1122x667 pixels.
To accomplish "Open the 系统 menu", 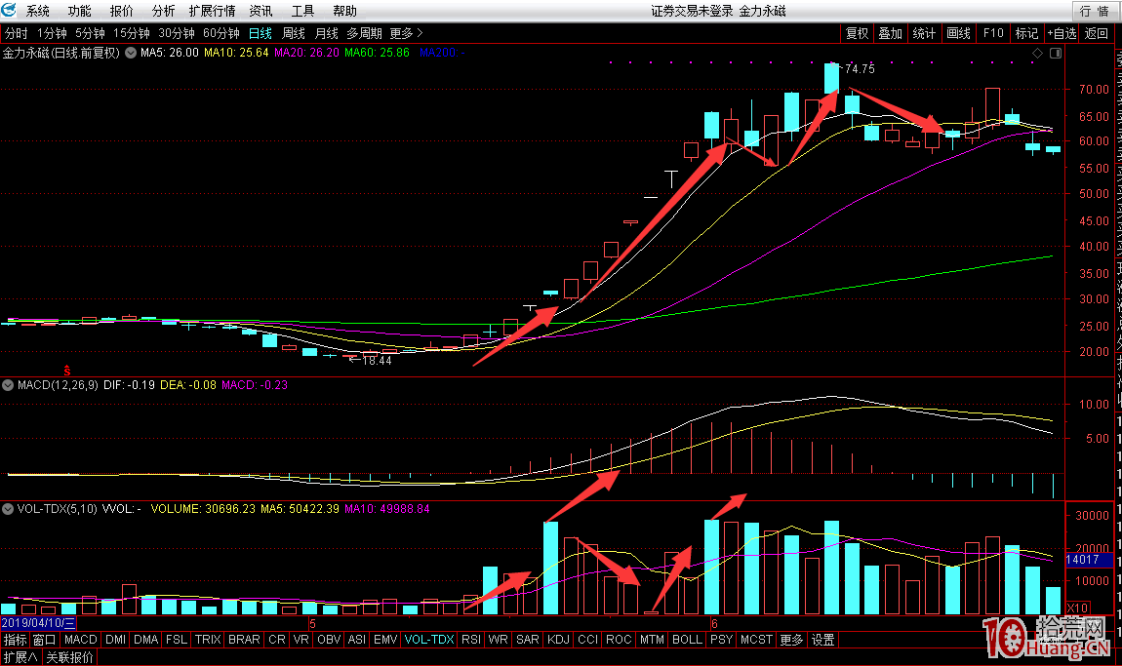I will point(38,11).
